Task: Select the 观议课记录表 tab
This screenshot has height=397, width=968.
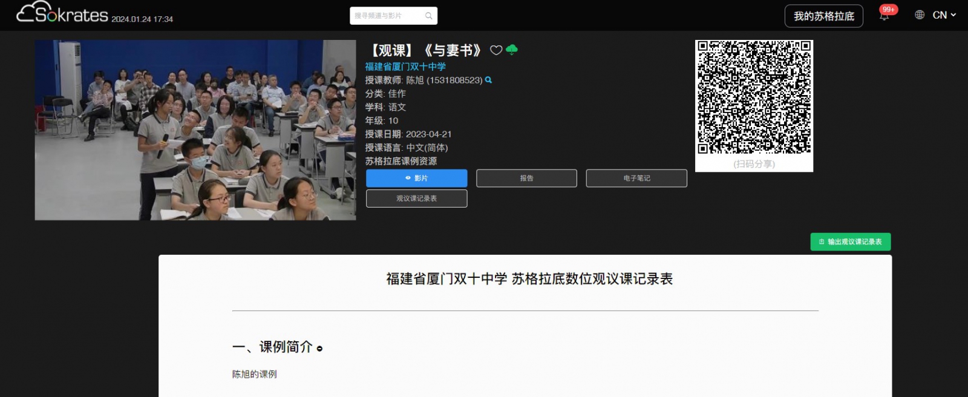Action: tap(416, 198)
